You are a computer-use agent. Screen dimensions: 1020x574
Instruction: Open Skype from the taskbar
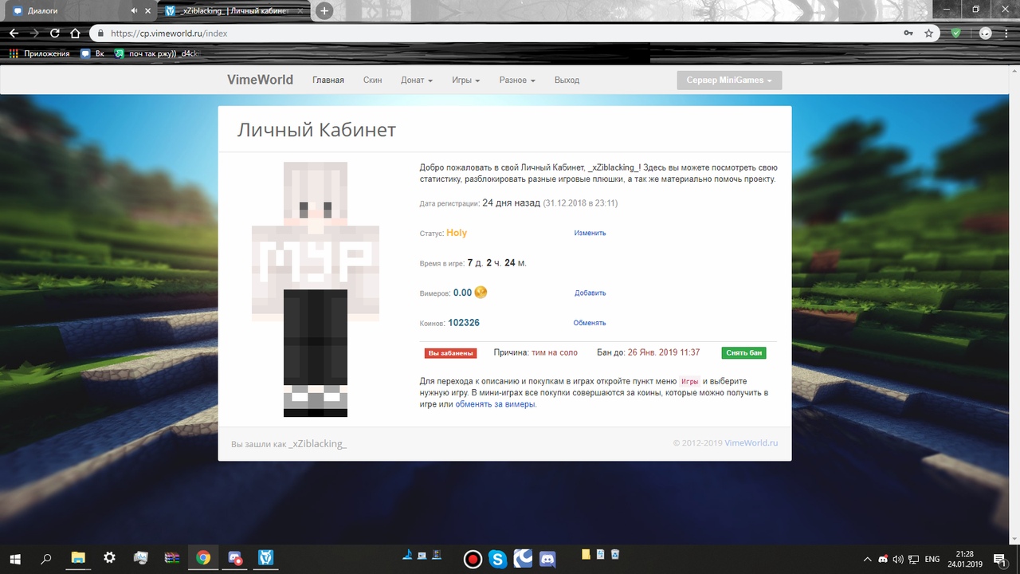pyautogui.click(x=498, y=559)
